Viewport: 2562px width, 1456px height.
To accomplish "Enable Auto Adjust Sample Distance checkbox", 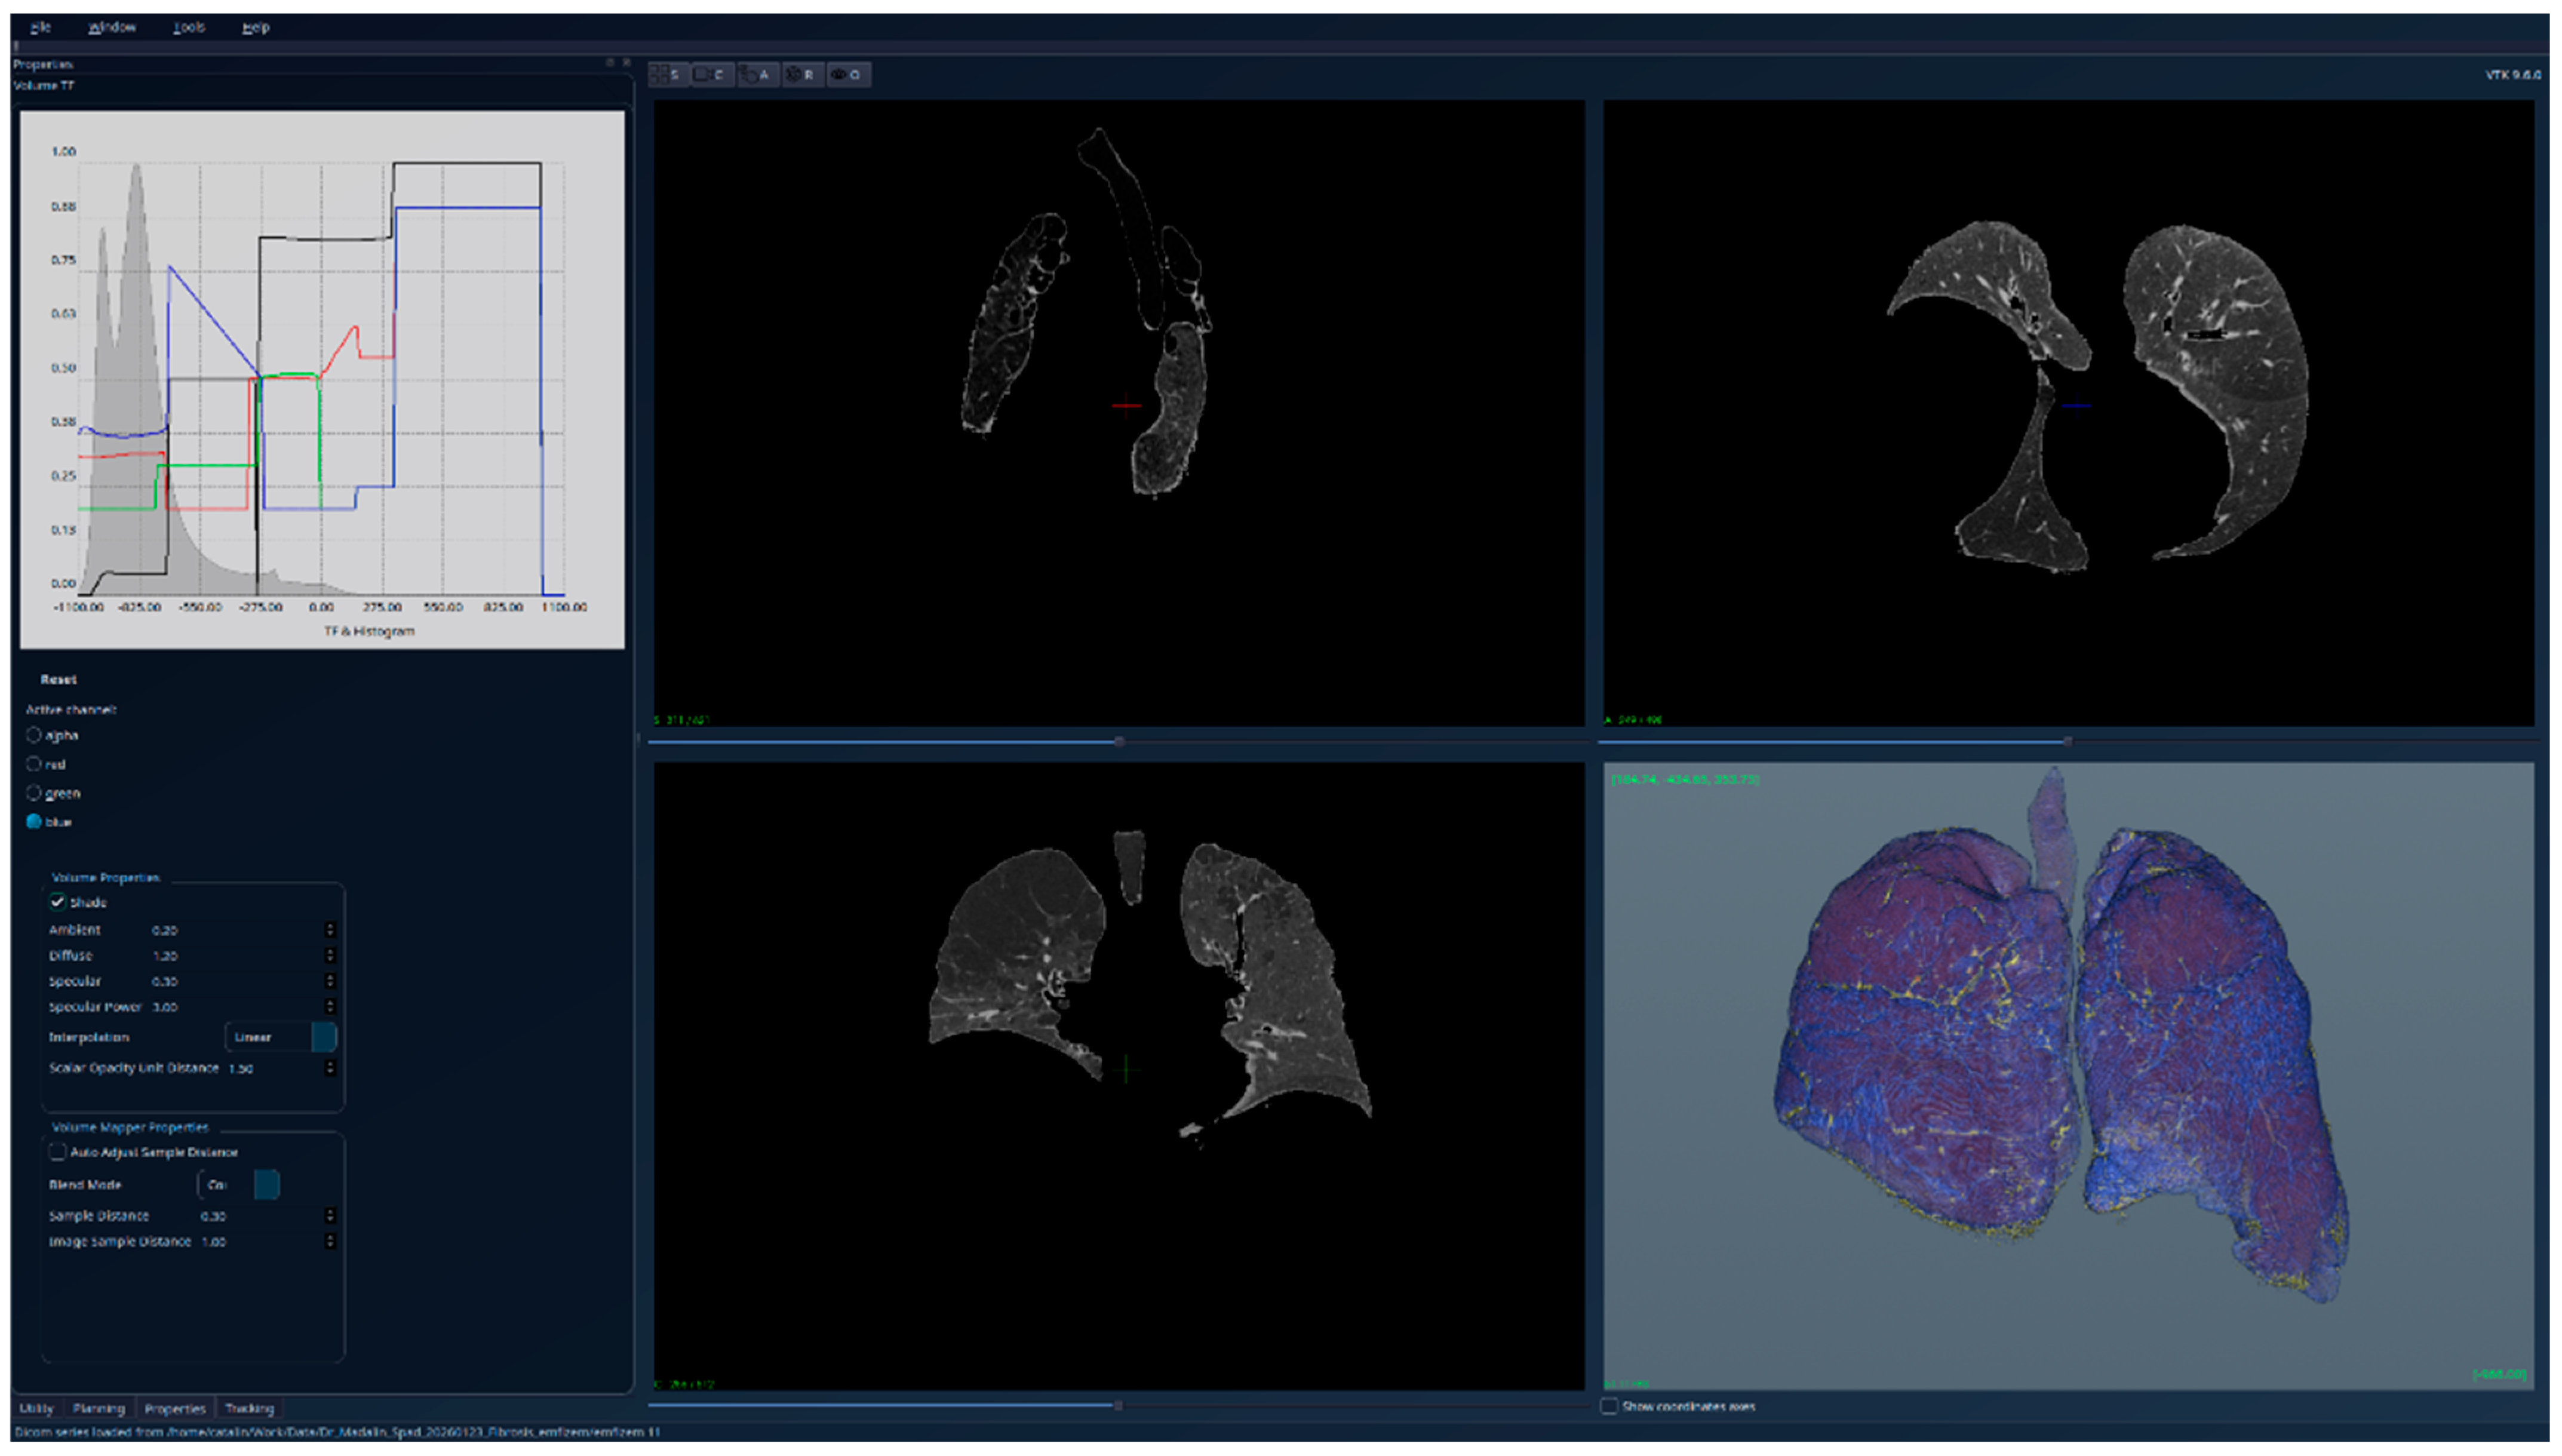I will tap(58, 1152).
